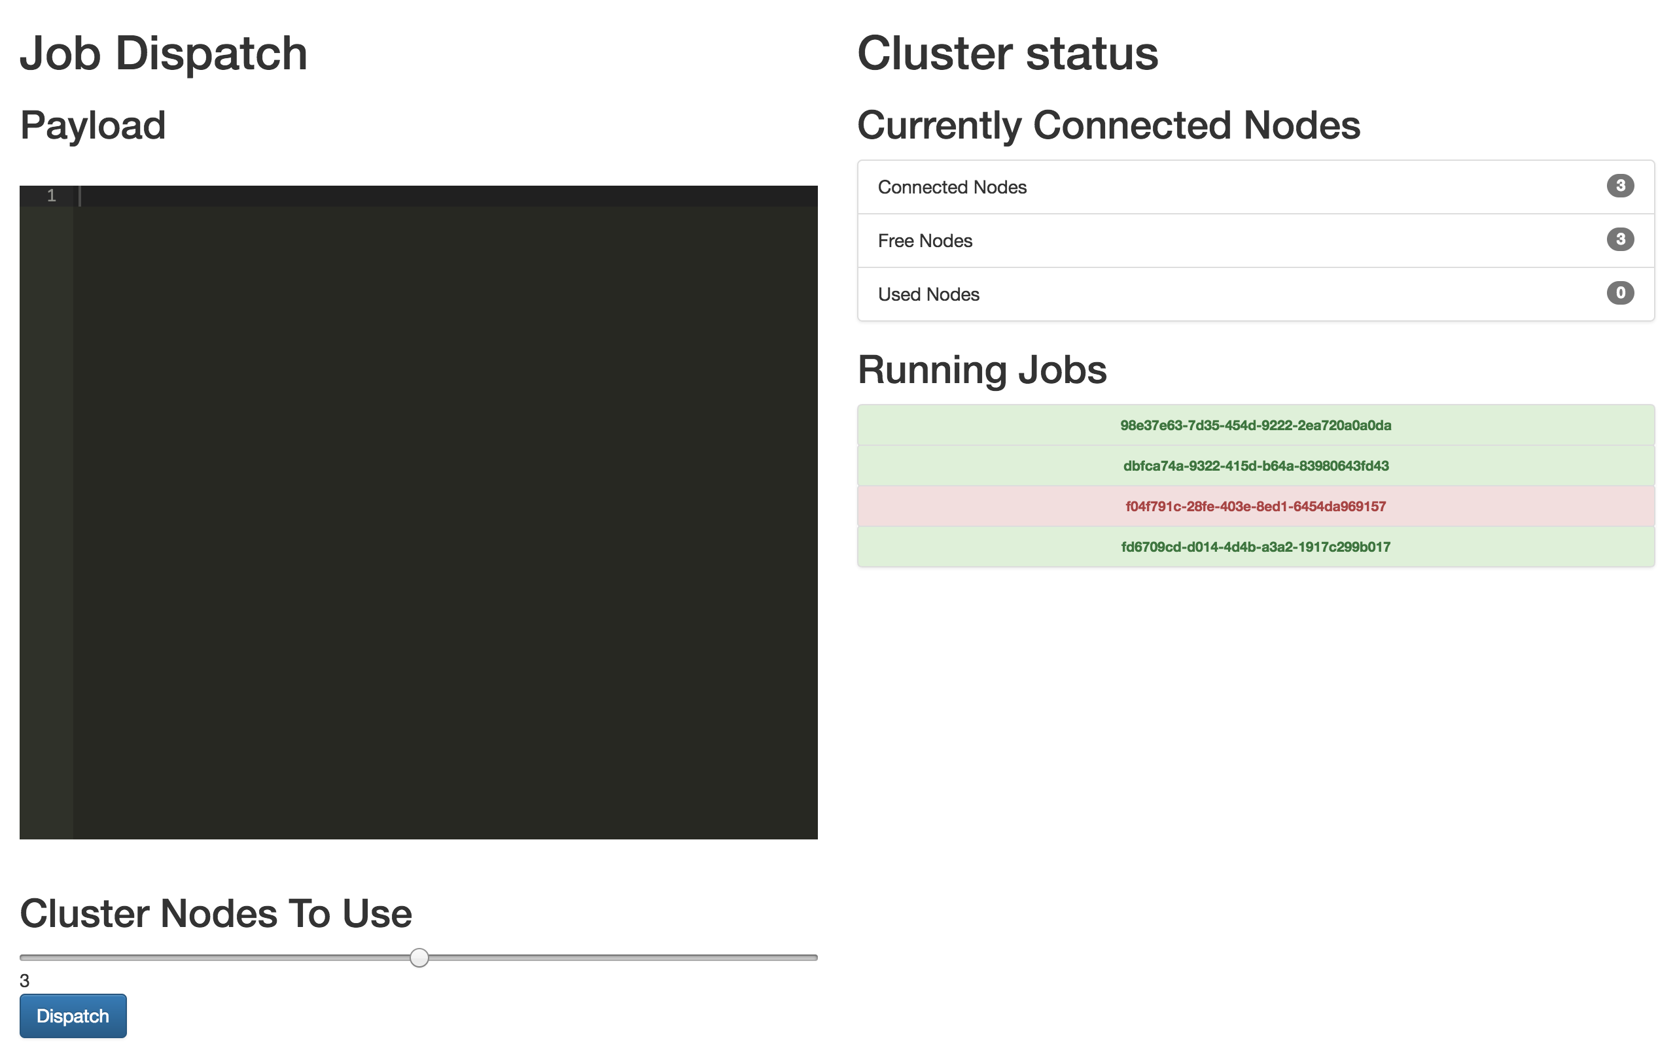
Task: Click the slider value label 3
Action: (x=25, y=980)
